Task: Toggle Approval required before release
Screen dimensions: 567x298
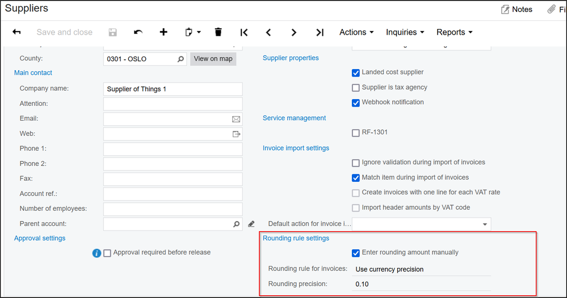Action: 107,253
